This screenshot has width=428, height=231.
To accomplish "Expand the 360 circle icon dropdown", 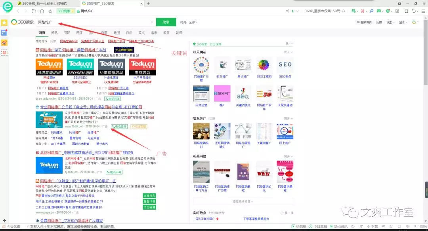I will click(415, 22).
